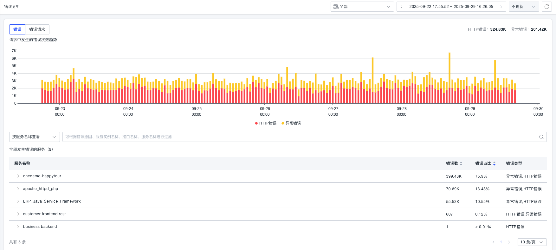Sort table by 错误数 column
Viewport: 556px width, 250px height.
click(x=461, y=163)
